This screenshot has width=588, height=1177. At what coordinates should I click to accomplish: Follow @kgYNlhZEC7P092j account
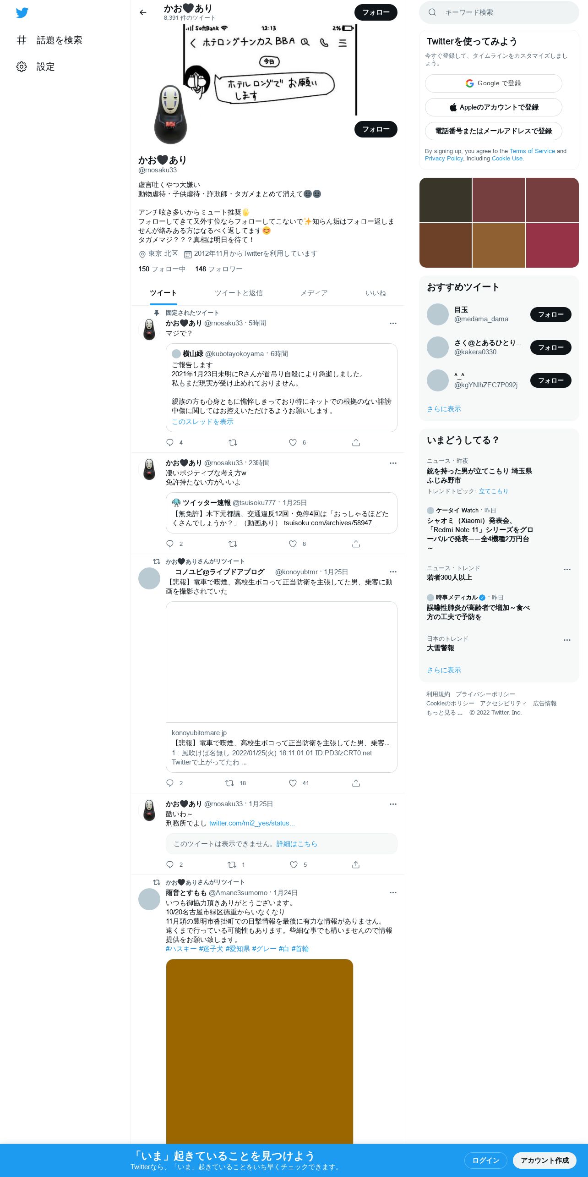click(x=551, y=380)
